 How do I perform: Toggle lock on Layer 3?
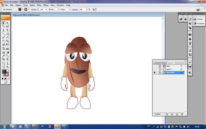point(157,69)
